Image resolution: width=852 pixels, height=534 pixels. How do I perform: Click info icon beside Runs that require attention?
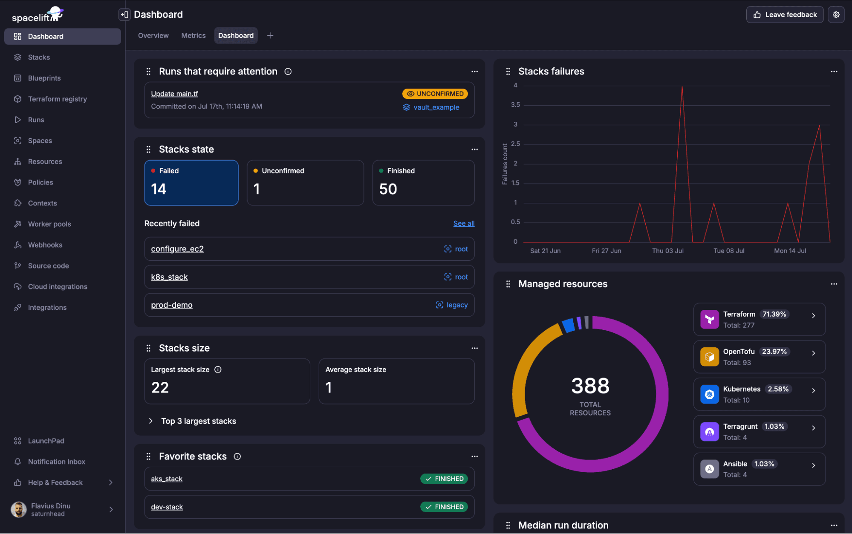tap(288, 72)
